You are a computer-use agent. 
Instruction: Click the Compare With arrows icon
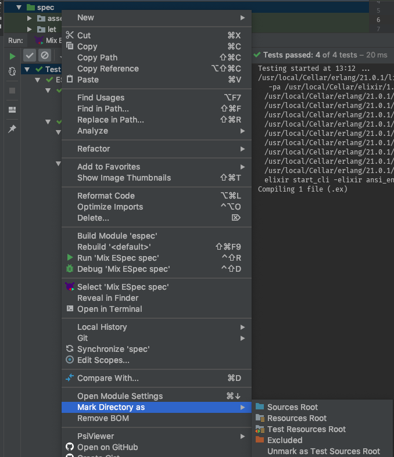[70, 377]
